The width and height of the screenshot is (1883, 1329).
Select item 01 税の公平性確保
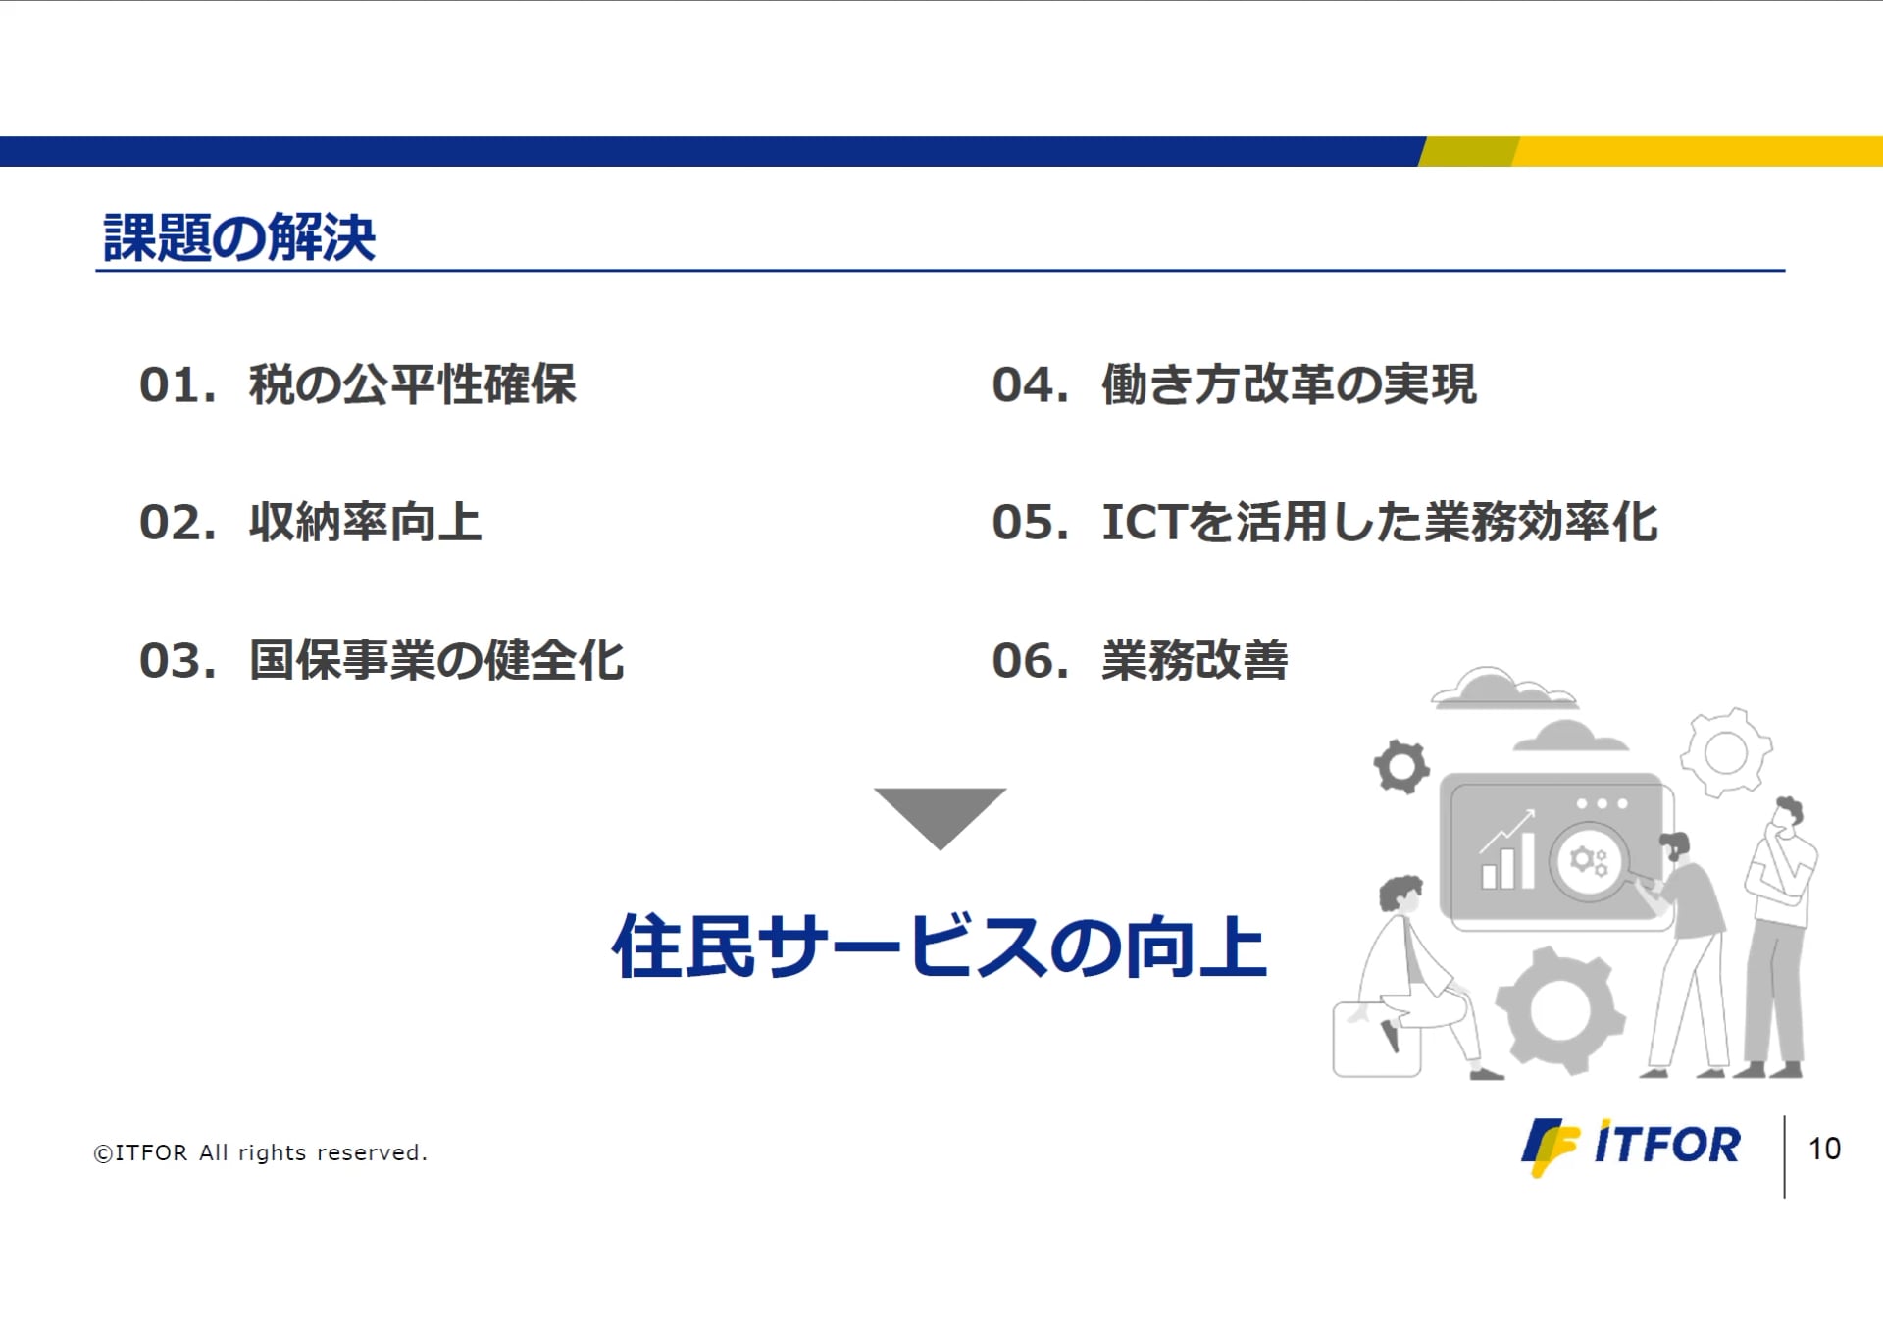pyautogui.click(x=358, y=383)
